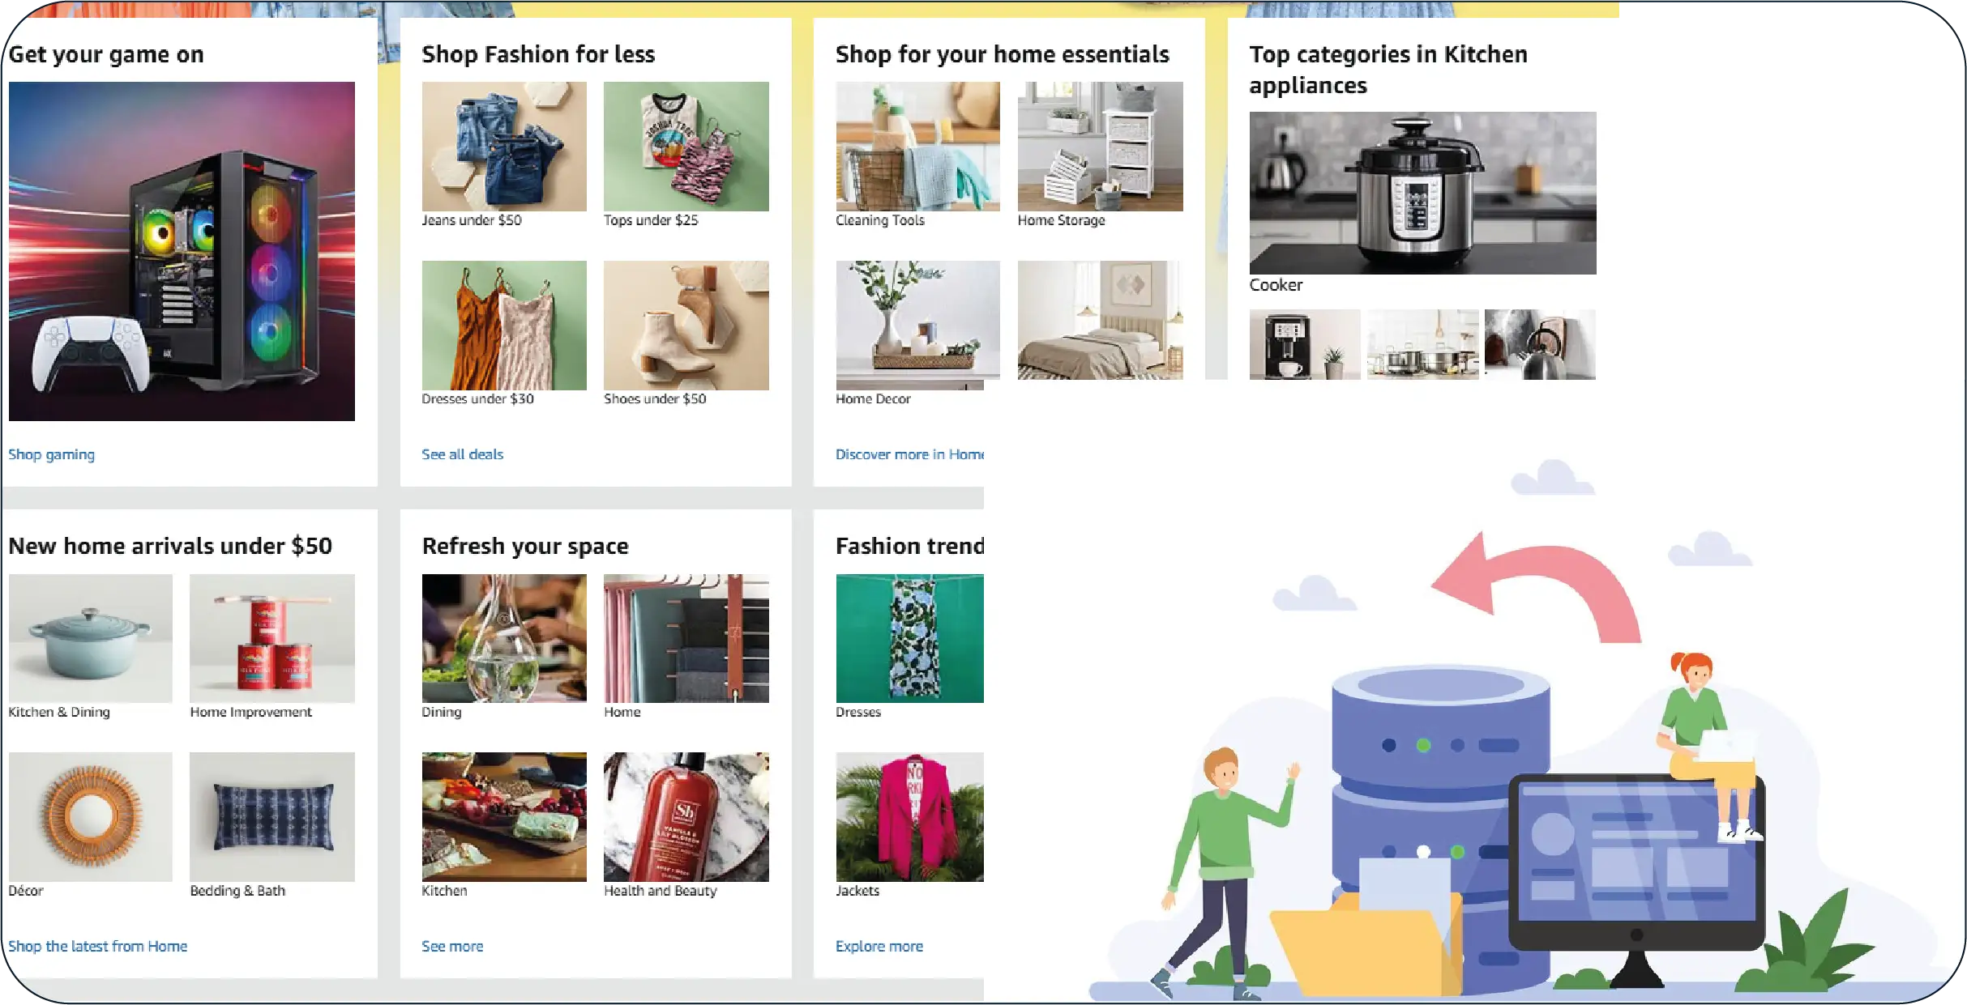Viewport: 1967px width, 1005px height.
Task: Open the Shop gaming link
Action: pos(51,454)
